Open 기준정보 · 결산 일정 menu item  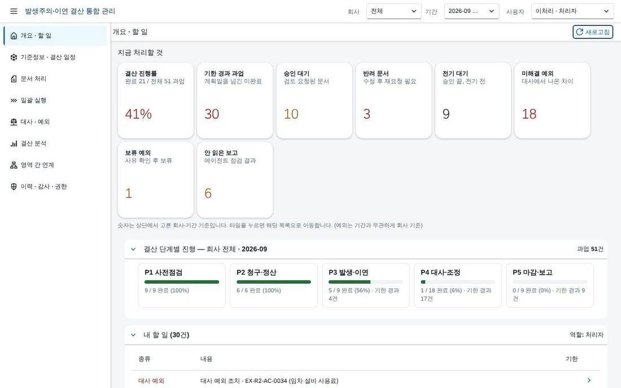pyautogui.click(x=55, y=58)
